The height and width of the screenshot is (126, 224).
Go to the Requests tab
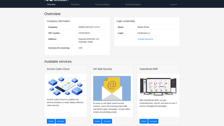click(75, 4)
